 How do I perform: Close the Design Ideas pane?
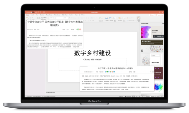[163, 23]
